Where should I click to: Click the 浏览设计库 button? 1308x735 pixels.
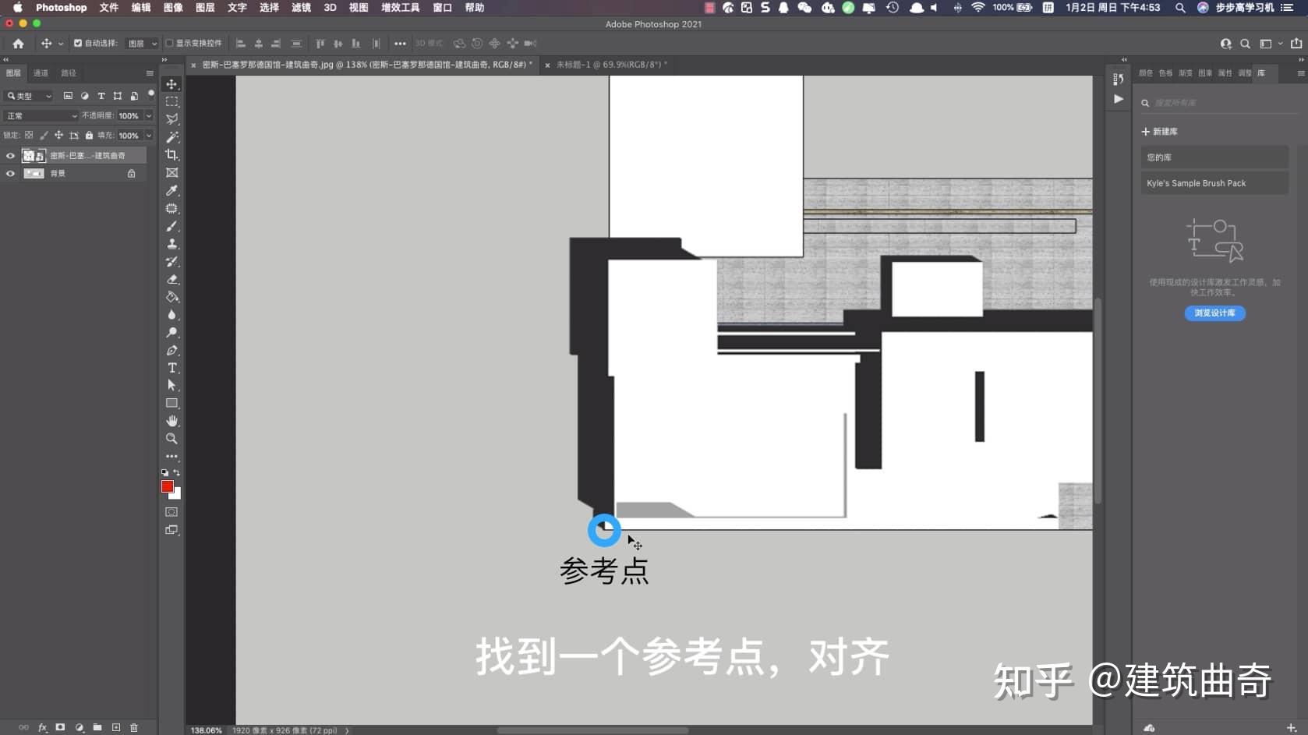(x=1214, y=313)
